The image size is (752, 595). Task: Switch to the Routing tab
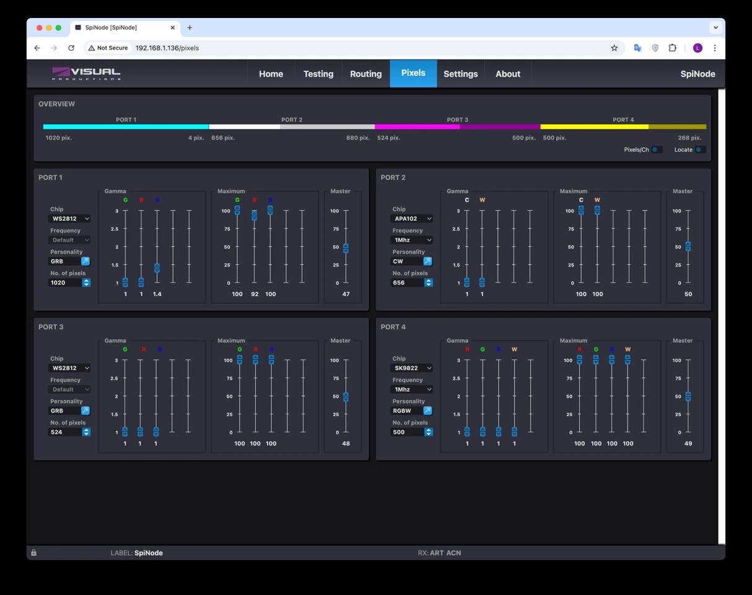tap(365, 74)
